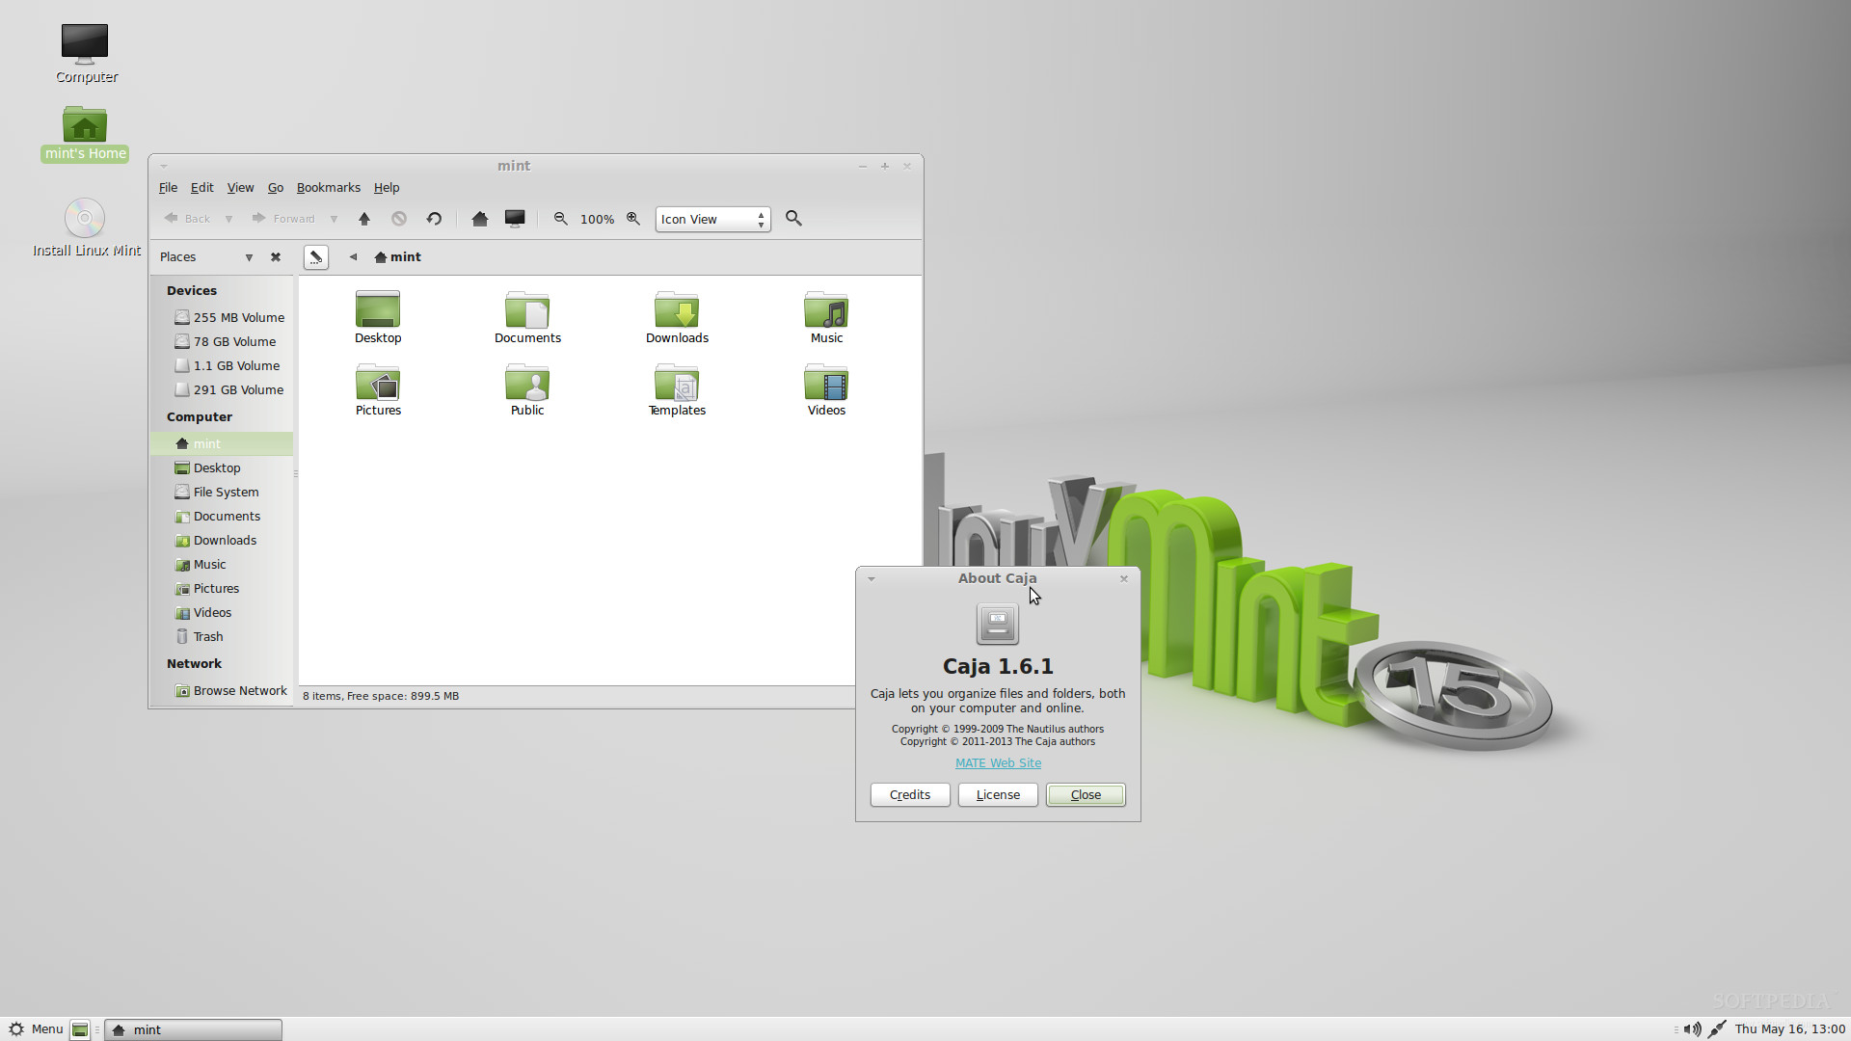The image size is (1851, 1041).
Task: Open the Places sidebar type dropdown
Action: (x=249, y=257)
